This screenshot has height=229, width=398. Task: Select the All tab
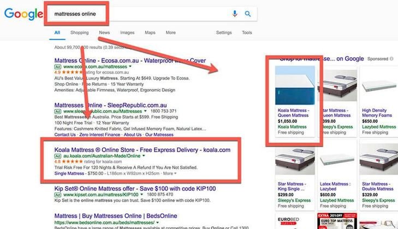[57, 33]
